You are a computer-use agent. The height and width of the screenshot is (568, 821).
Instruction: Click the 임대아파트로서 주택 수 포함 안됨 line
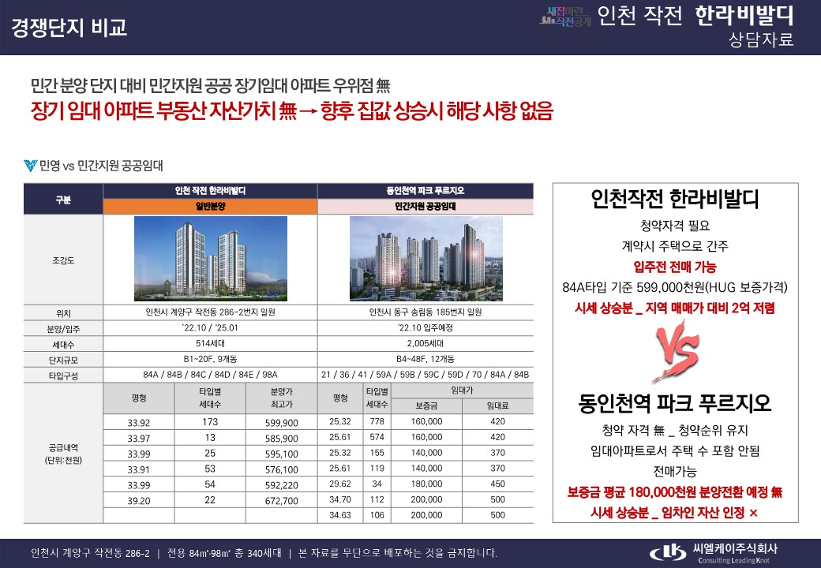point(675,450)
